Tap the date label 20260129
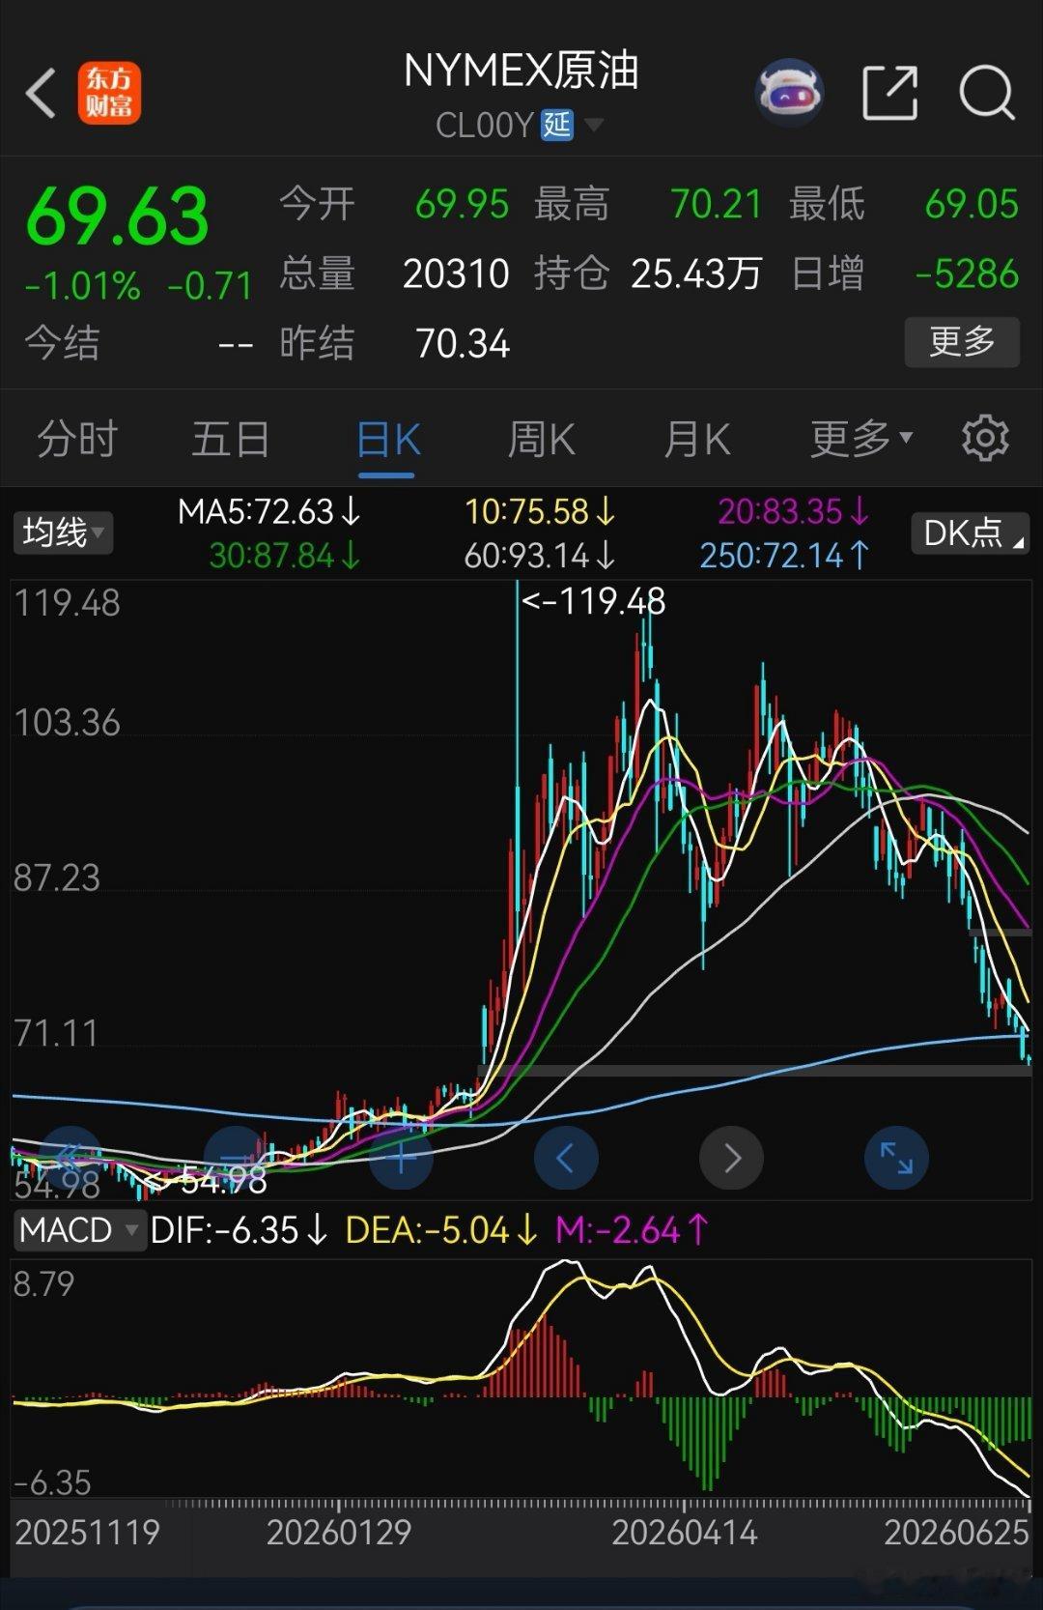This screenshot has height=1610, width=1043. click(x=339, y=1534)
